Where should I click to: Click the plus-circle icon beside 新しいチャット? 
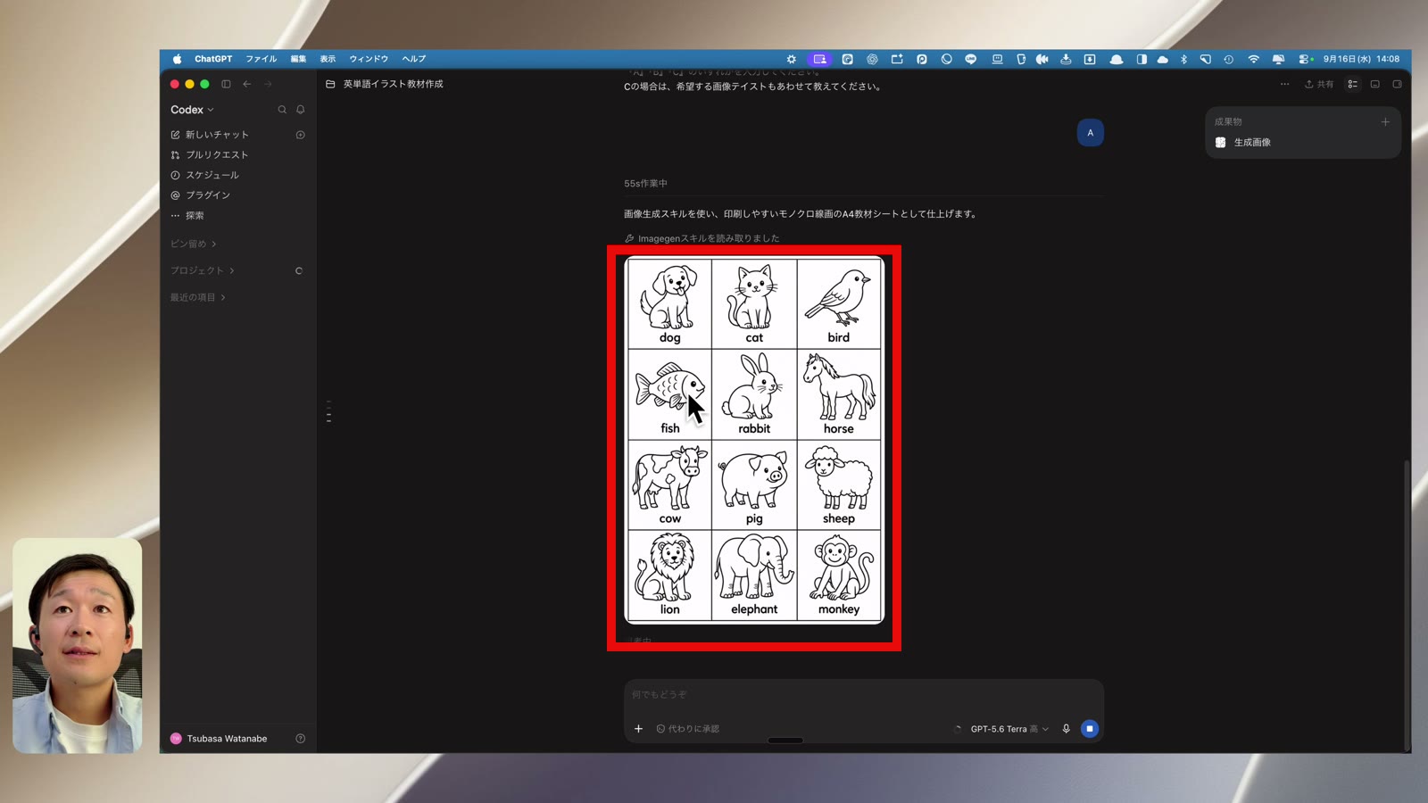[x=301, y=135]
